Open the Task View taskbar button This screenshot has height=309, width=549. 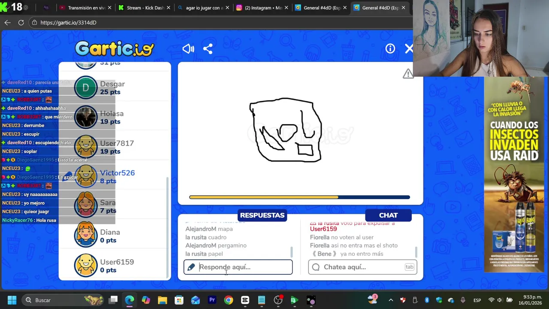113,300
